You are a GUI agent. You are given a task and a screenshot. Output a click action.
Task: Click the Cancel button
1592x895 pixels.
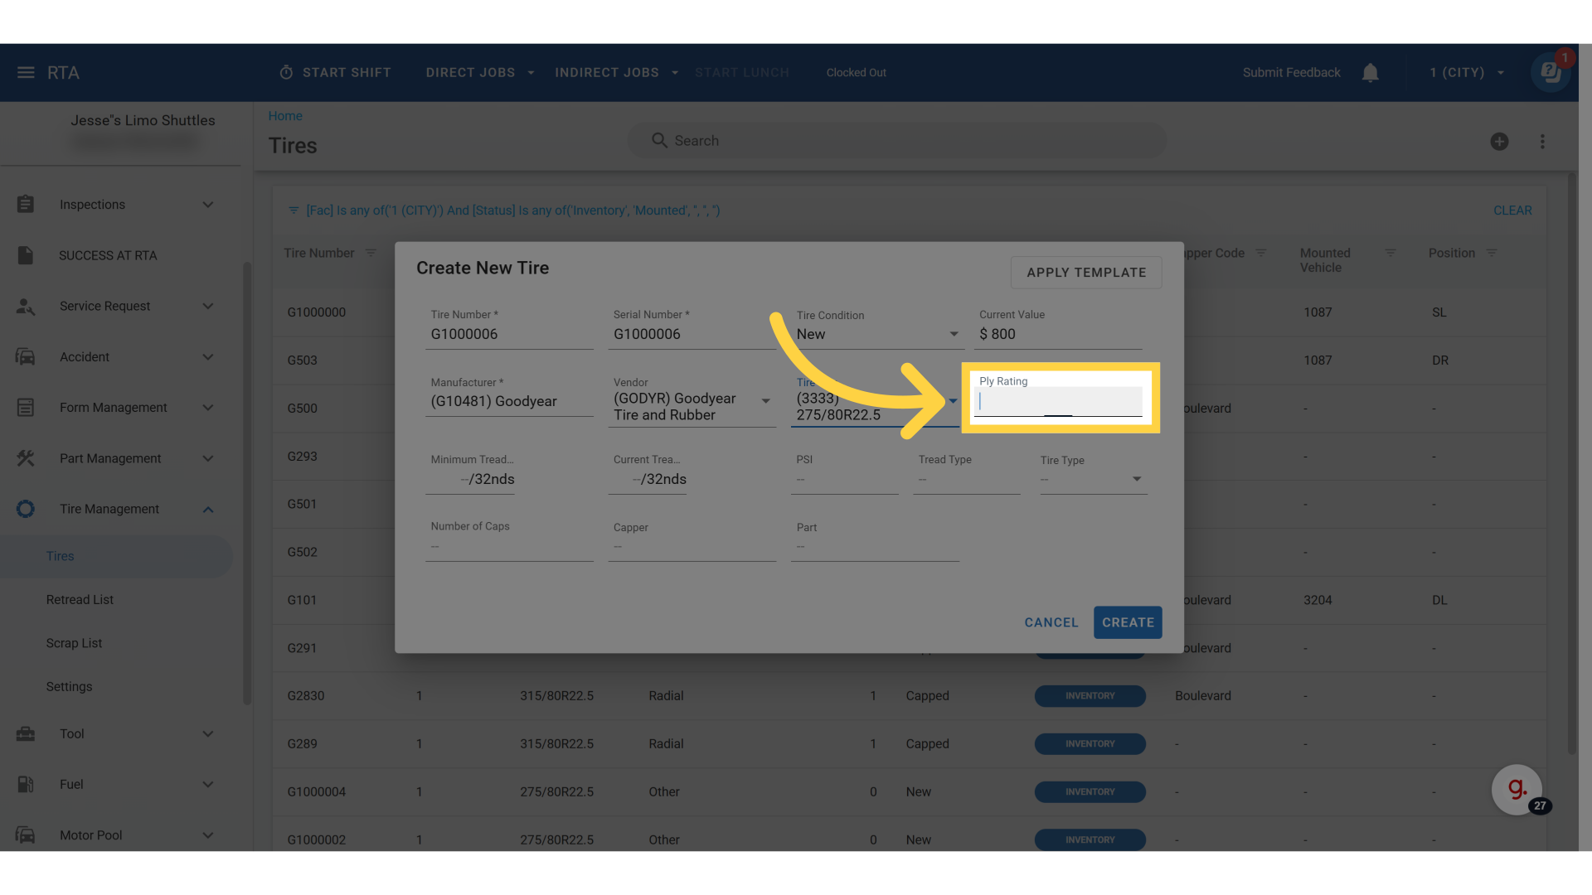point(1051,622)
